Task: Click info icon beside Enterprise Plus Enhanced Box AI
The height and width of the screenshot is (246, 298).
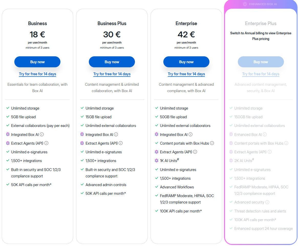Action: click(265, 134)
